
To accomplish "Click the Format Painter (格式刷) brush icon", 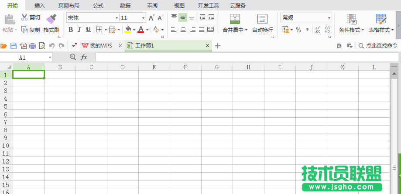I will point(51,19).
